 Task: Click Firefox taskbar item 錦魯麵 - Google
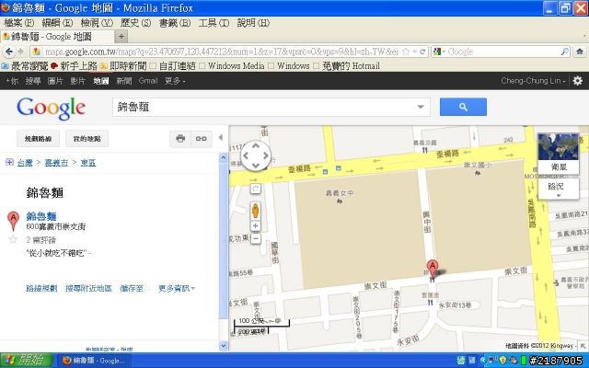pos(94,361)
